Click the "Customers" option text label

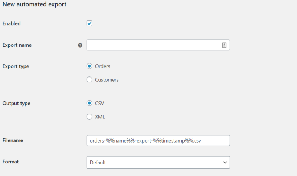107,80
